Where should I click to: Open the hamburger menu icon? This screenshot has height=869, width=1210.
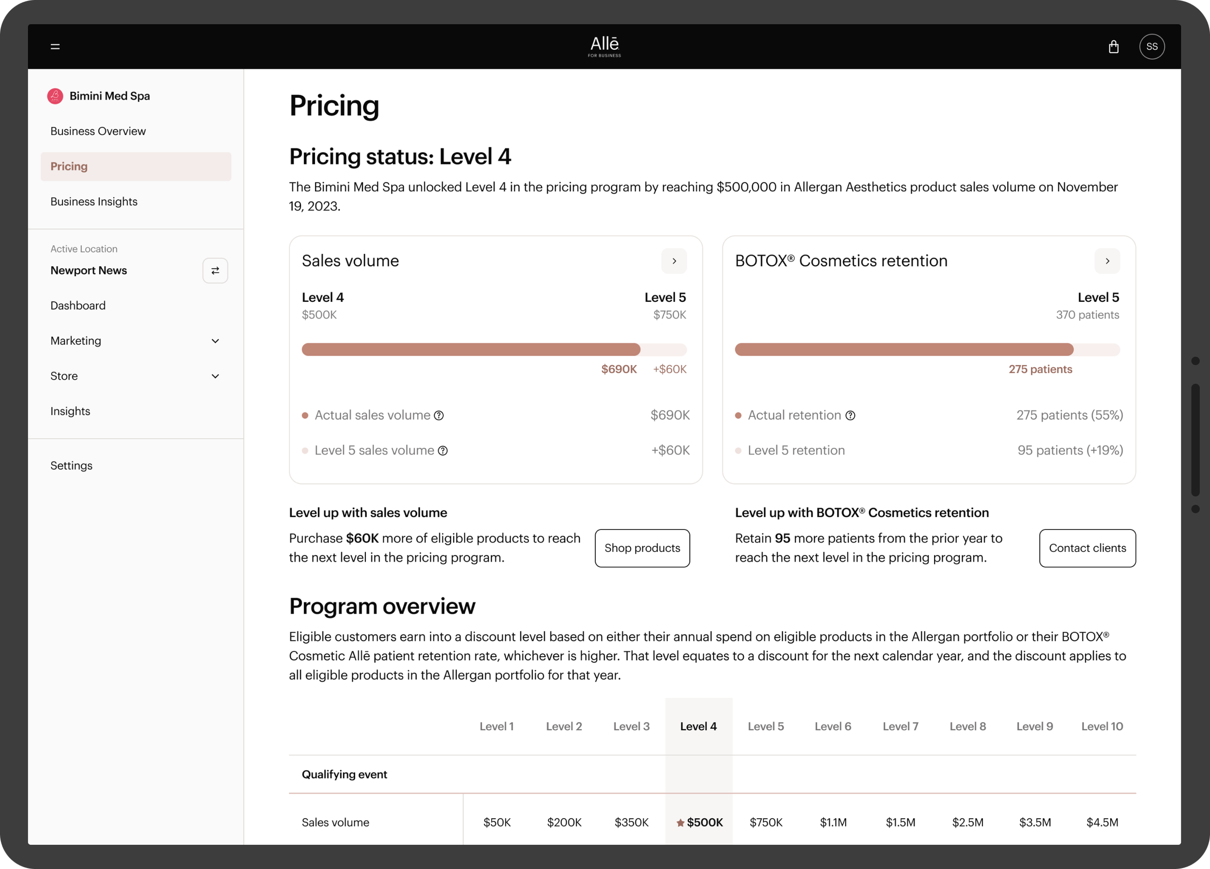point(55,47)
